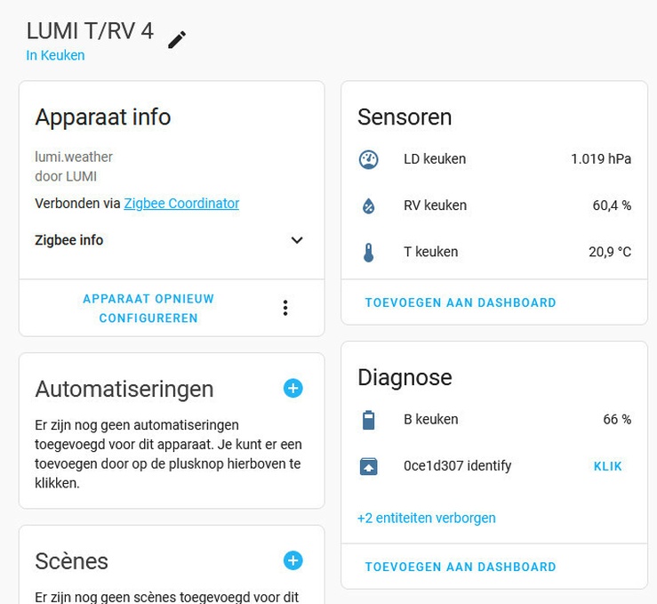The width and height of the screenshot is (657, 604).
Task: Add an automation with the plus icon
Action: 292,388
